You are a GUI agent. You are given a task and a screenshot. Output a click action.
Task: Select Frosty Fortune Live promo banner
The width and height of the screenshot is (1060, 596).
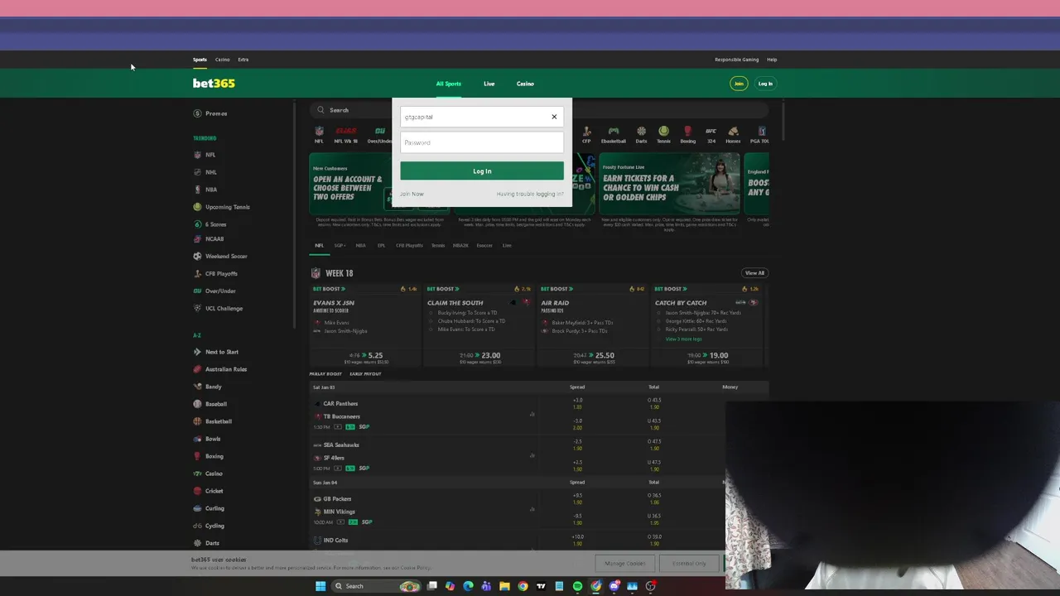(x=670, y=183)
